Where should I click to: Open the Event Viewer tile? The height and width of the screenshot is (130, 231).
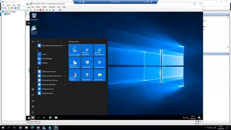[87, 75]
